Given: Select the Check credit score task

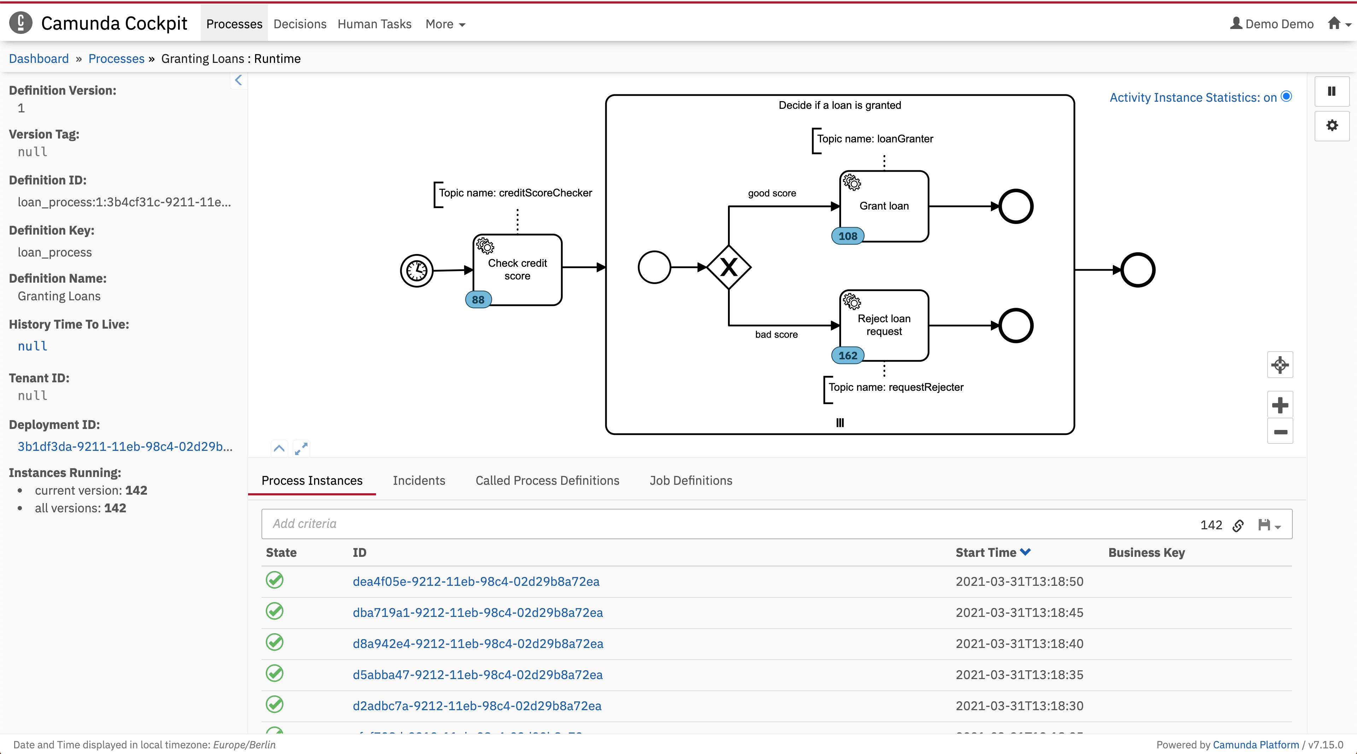Looking at the screenshot, I should [x=517, y=270].
